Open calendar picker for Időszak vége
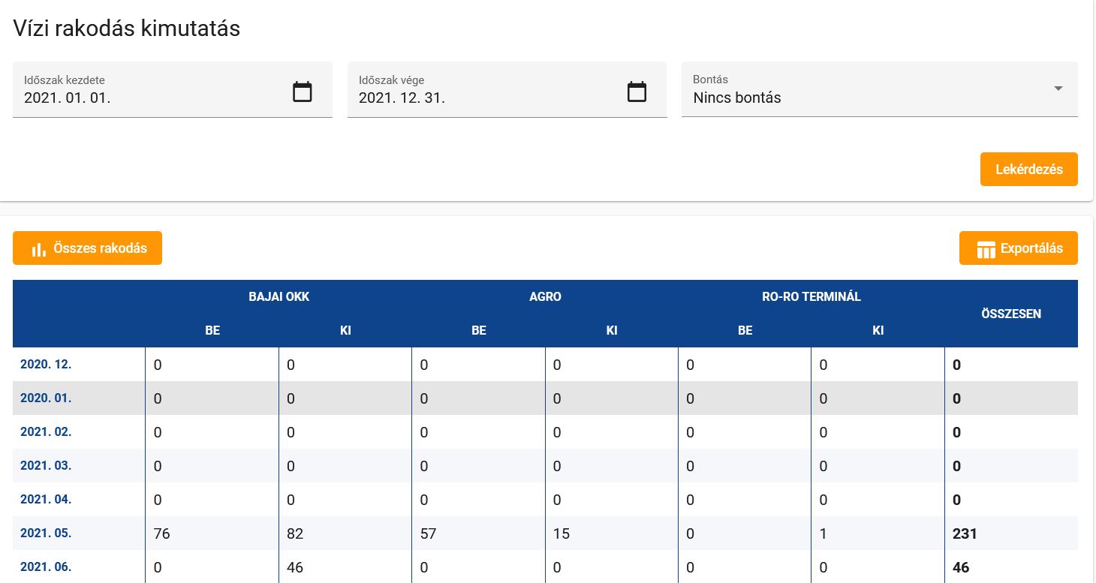Viewport: 1096px width, 583px height. (x=637, y=92)
